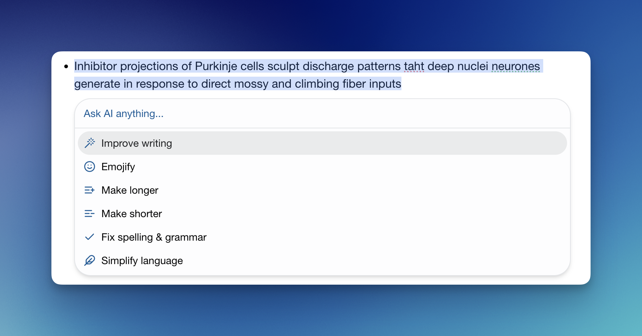This screenshot has height=336, width=642.
Task: Click the underlined word "neurones"
Action: pos(515,66)
